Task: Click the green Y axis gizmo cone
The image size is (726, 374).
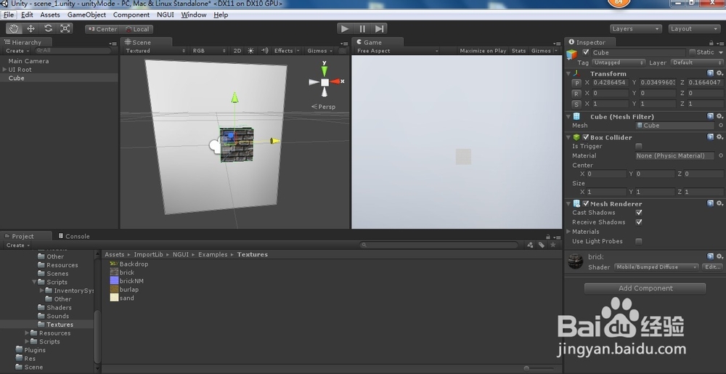Action: [x=324, y=70]
